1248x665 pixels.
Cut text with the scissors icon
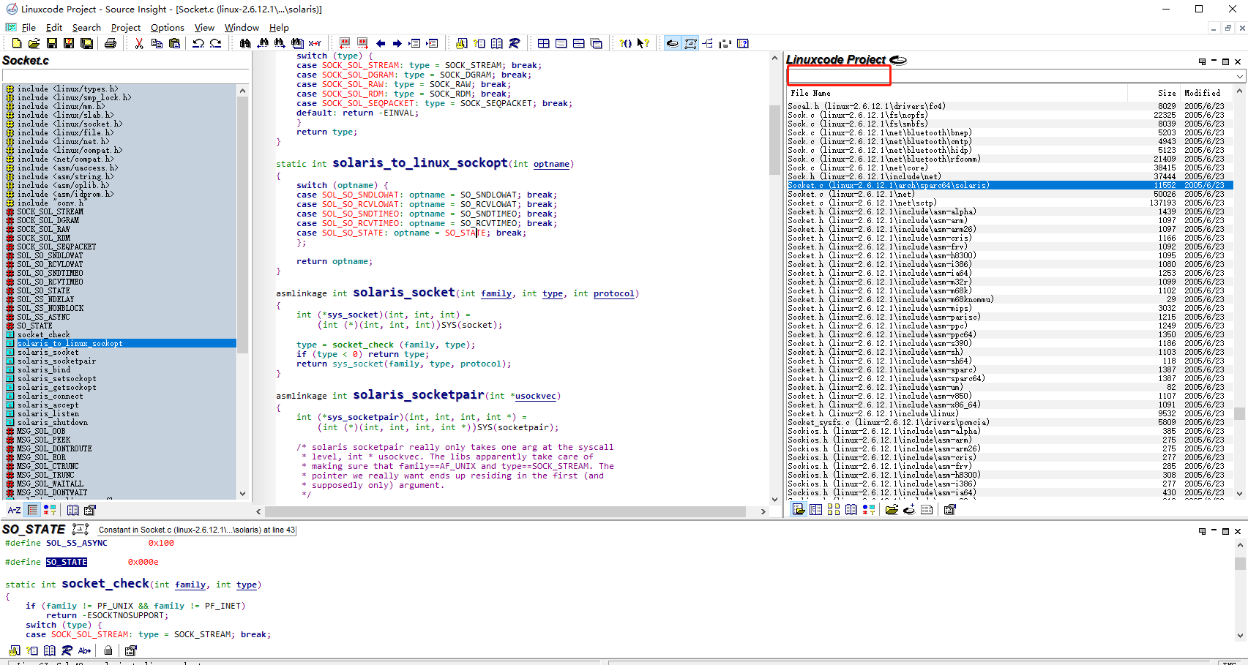138,43
